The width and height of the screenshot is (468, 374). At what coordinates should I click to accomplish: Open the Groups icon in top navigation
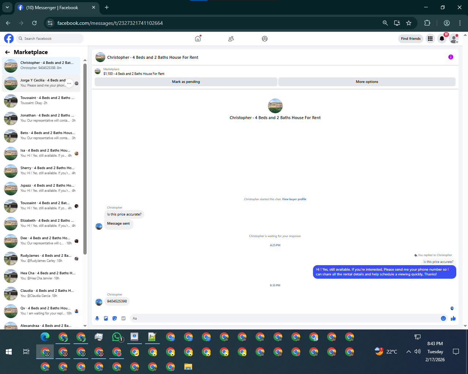pyautogui.click(x=265, y=39)
